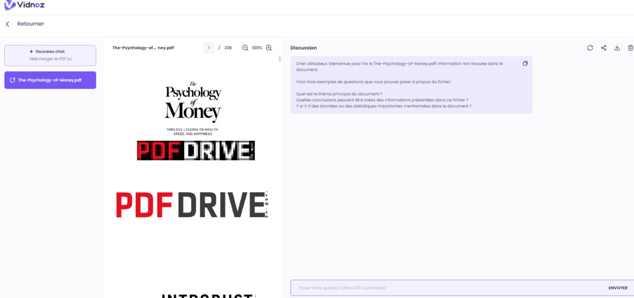
Task: Send the question with ENVOYER
Action: tap(618, 288)
